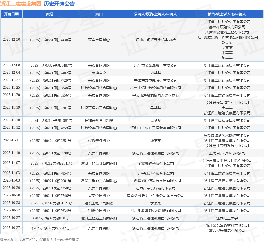Click the 公诉人/原告/上诉人/申请人 header
The width and height of the screenshot is (264, 242).
click(155, 14)
